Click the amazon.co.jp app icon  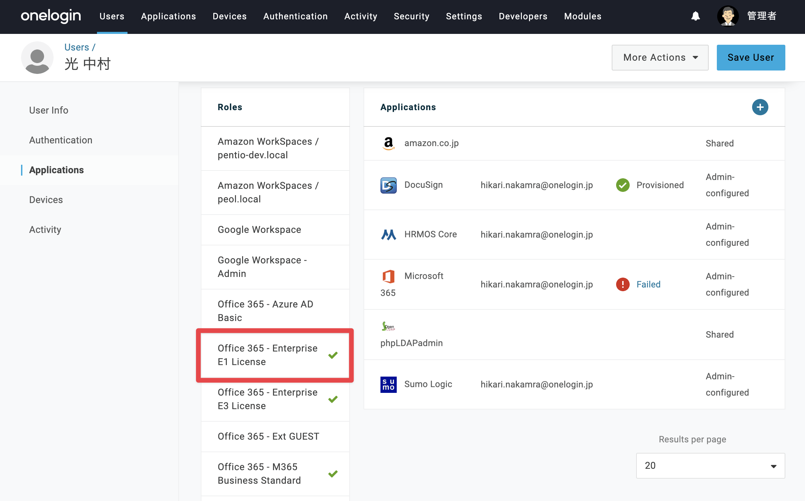click(388, 143)
